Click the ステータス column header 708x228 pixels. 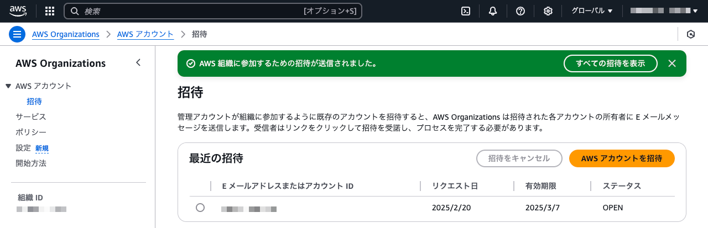[622, 186]
